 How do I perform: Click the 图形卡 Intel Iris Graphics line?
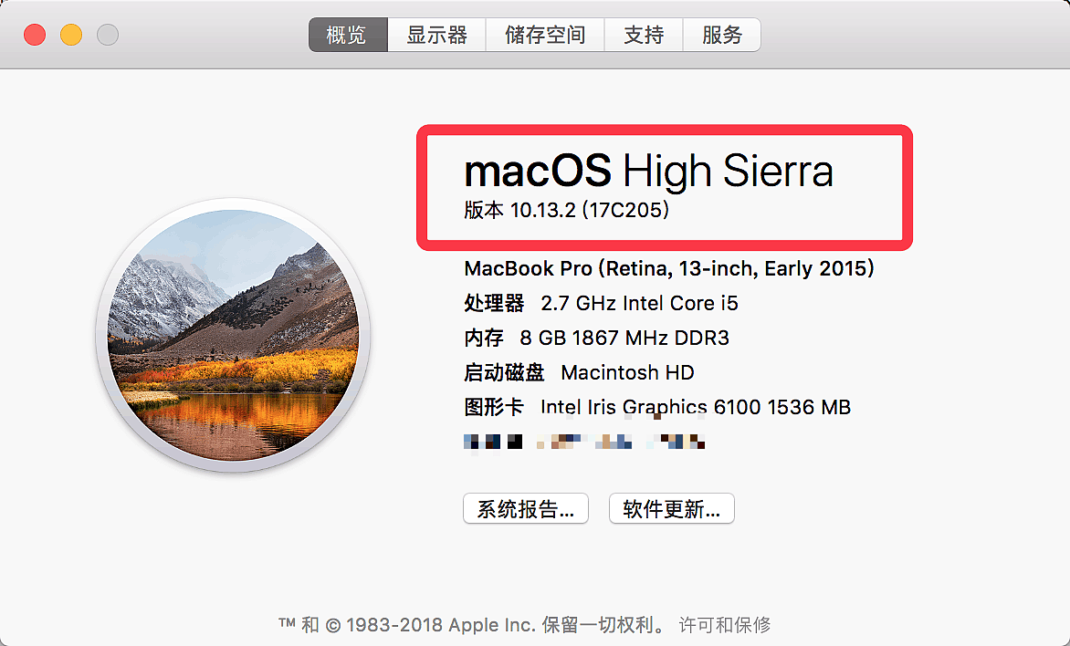657,407
